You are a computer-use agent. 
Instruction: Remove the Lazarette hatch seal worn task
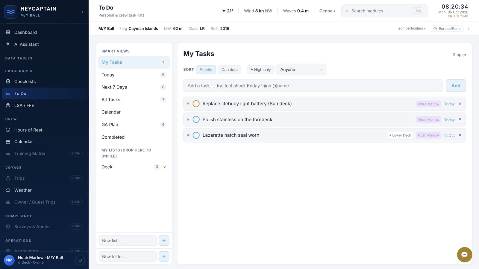[460, 135]
